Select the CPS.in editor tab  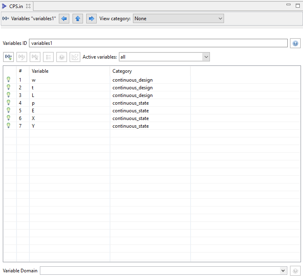coord(16,6)
